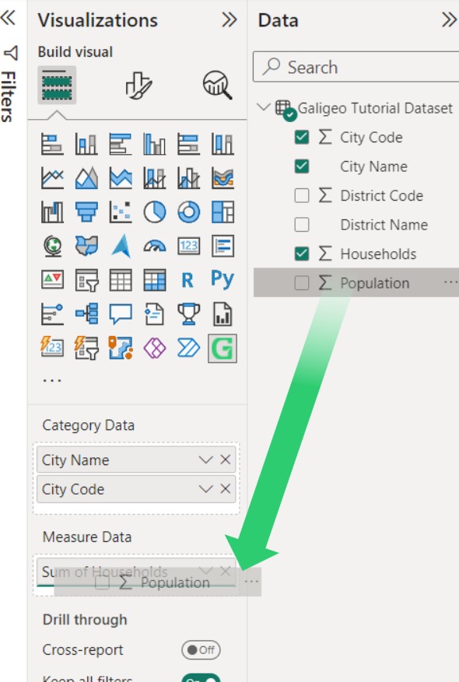Open the Build visual tab icon

click(57, 85)
